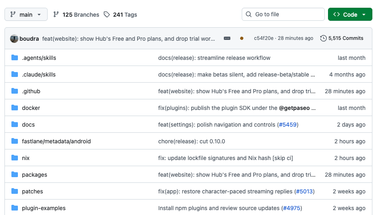Open the docs folder
The height and width of the screenshot is (215, 374).
(x=28, y=125)
